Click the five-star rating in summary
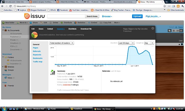This screenshot has width=185, height=111. (x=67, y=85)
